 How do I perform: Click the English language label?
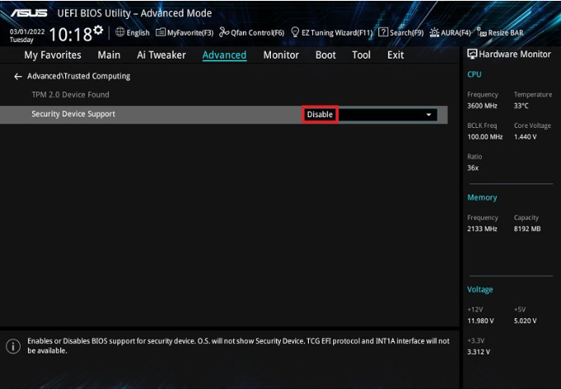coord(138,33)
